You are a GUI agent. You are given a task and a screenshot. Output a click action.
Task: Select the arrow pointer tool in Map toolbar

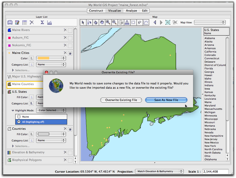[83, 23]
